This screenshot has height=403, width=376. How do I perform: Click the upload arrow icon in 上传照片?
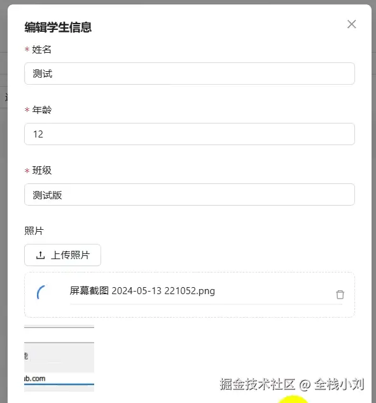coord(40,255)
